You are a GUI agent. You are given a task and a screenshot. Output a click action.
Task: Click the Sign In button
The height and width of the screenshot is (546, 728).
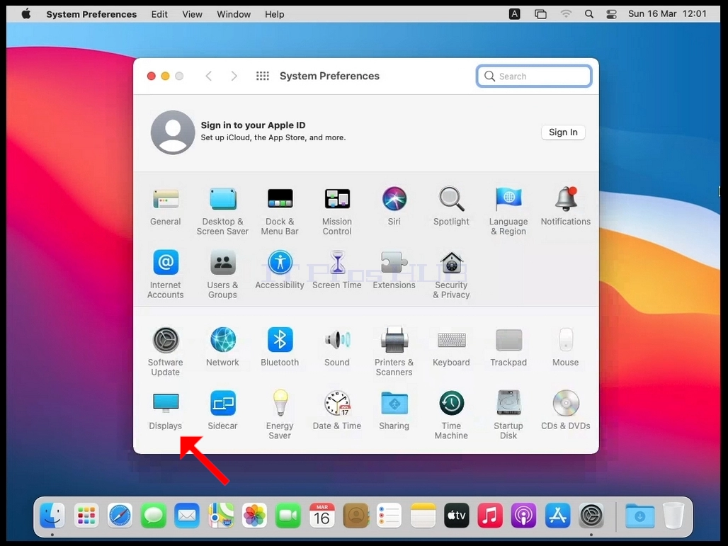tap(563, 132)
